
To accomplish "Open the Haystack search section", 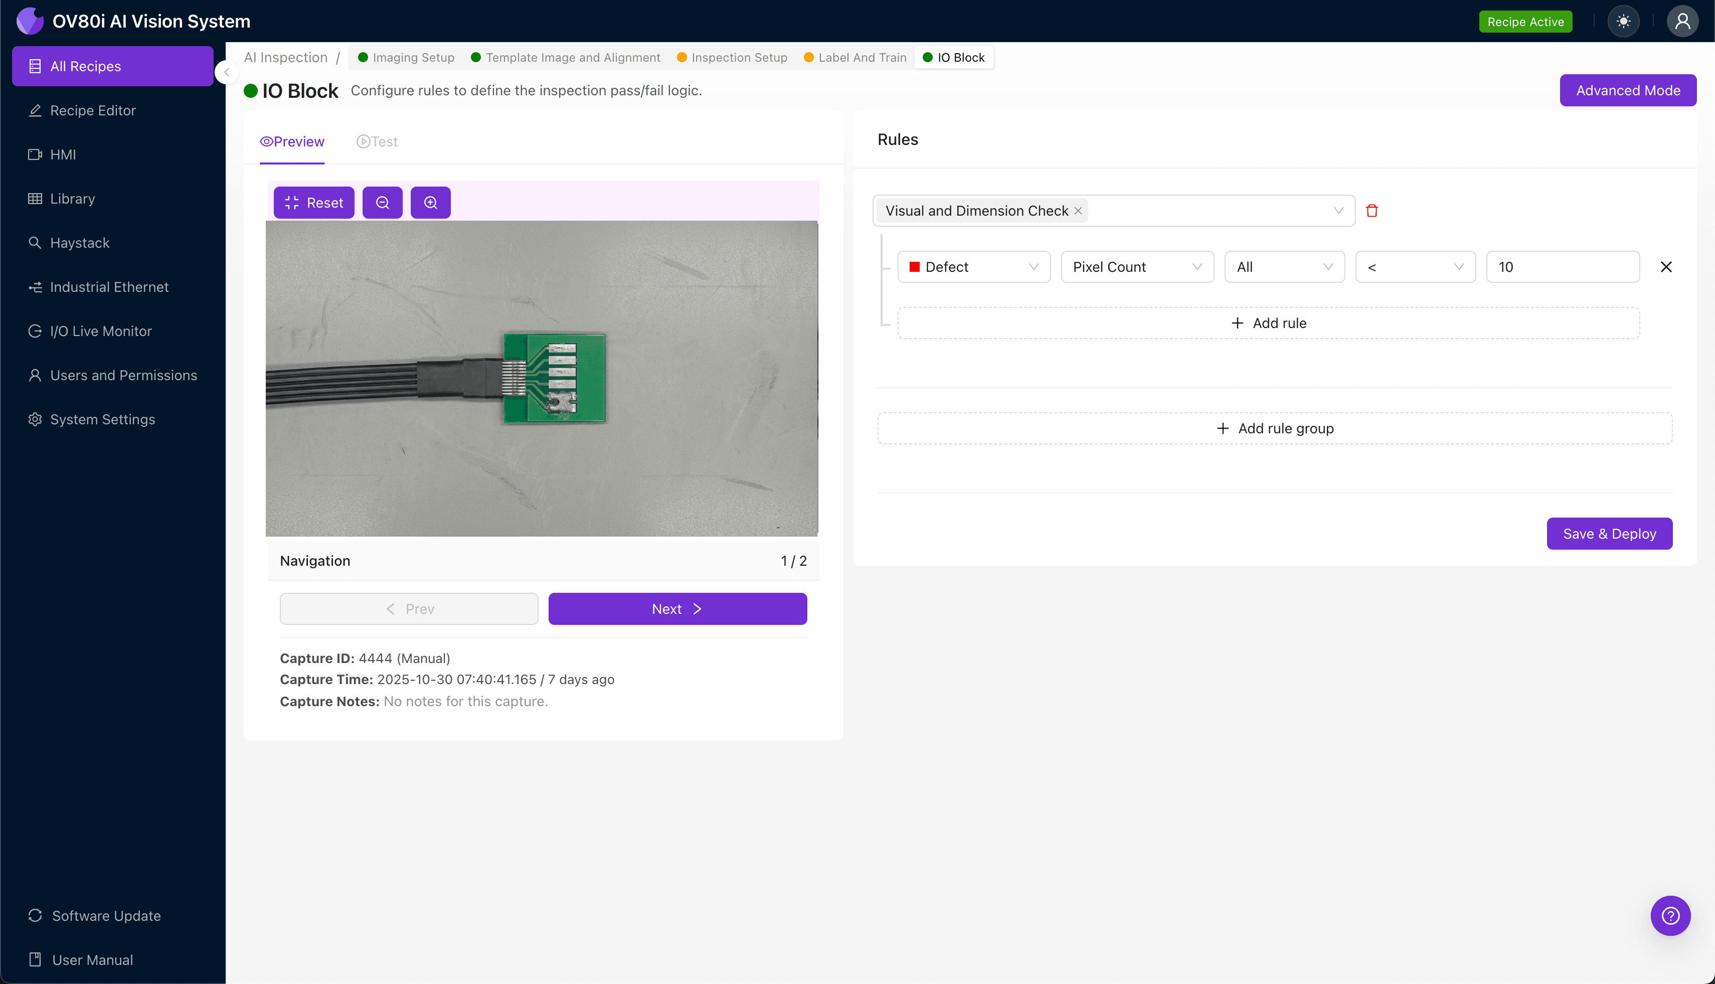I will (x=80, y=243).
